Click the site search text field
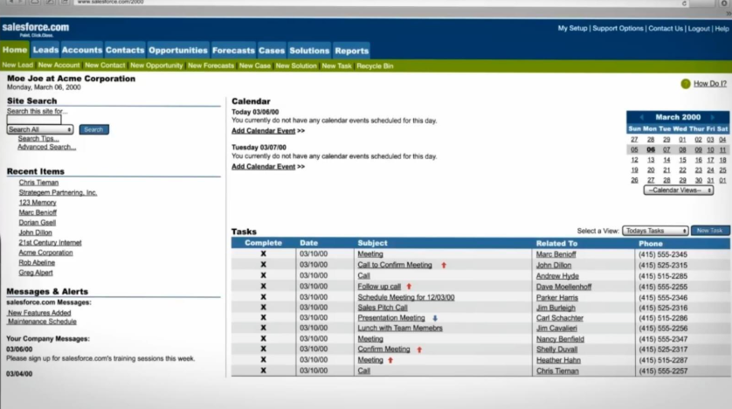The image size is (732, 409). point(34,120)
